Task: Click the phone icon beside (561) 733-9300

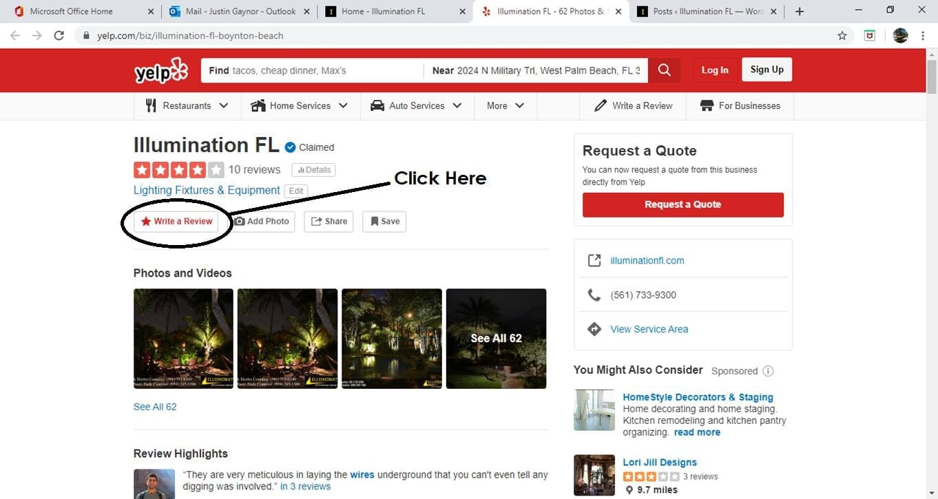Action: [x=594, y=295]
